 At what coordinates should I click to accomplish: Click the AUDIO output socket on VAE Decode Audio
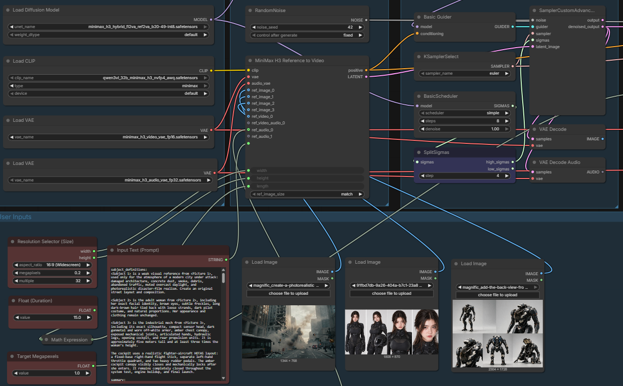coord(602,172)
